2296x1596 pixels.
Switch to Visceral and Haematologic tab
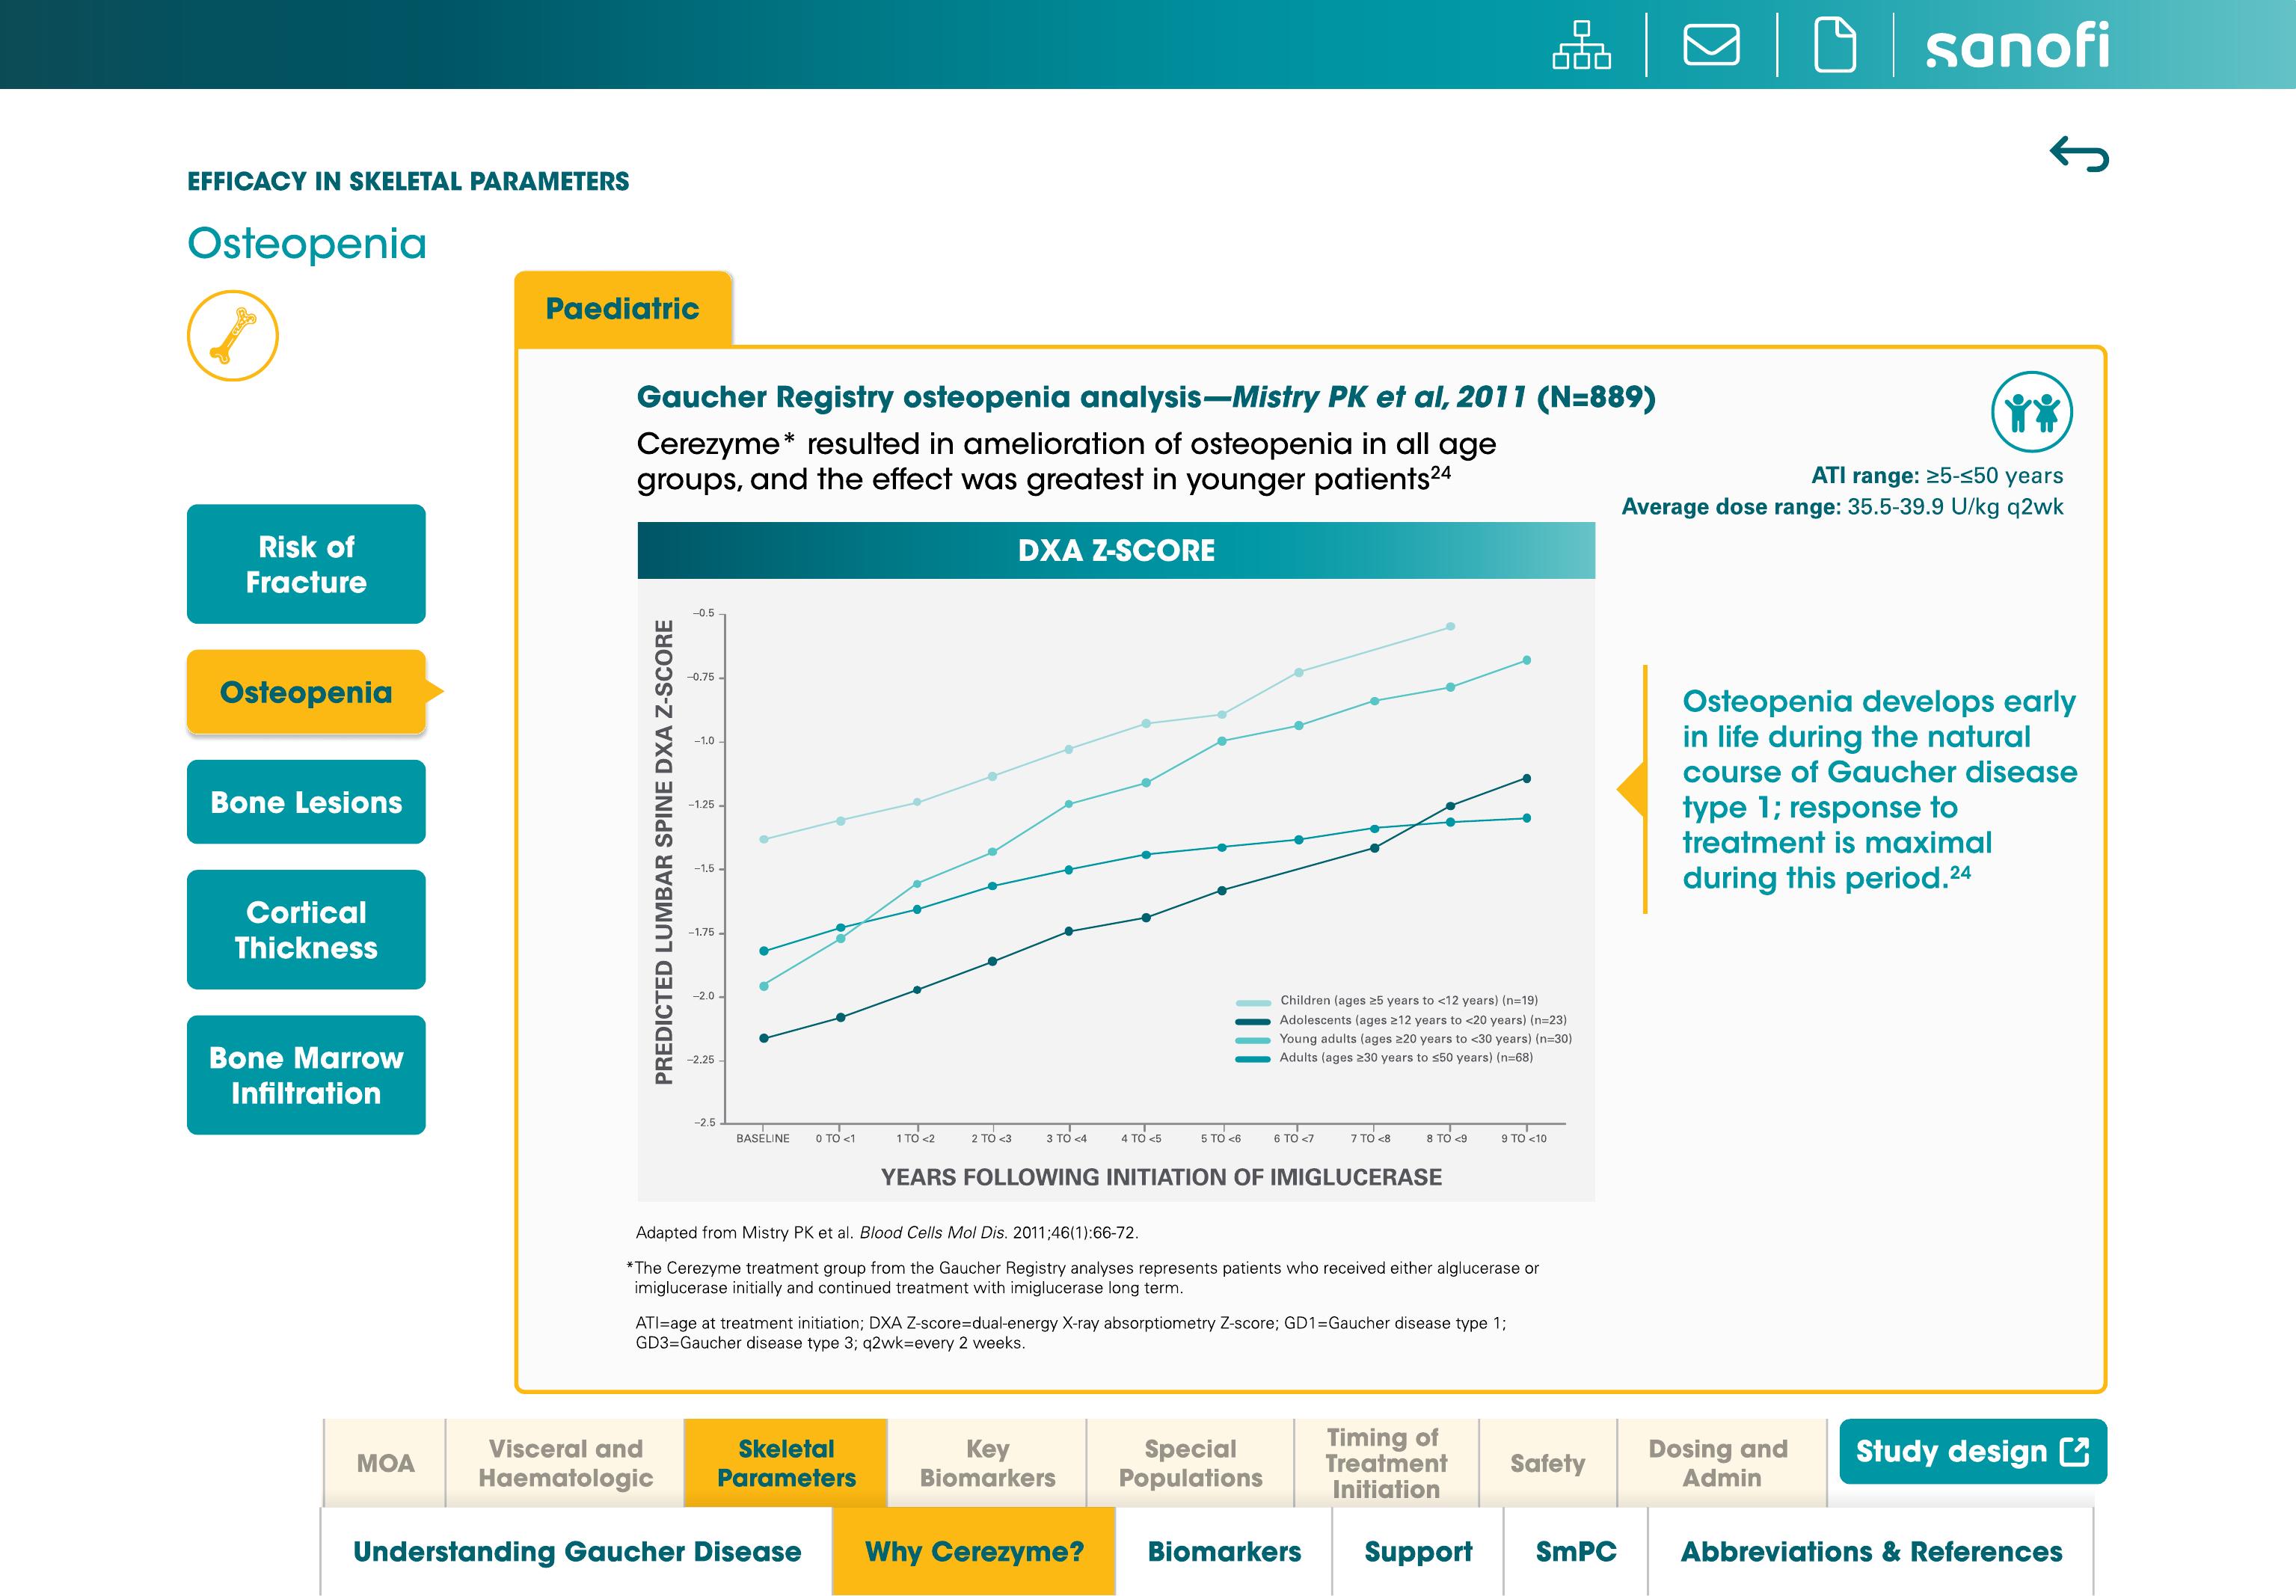pyautogui.click(x=565, y=1463)
